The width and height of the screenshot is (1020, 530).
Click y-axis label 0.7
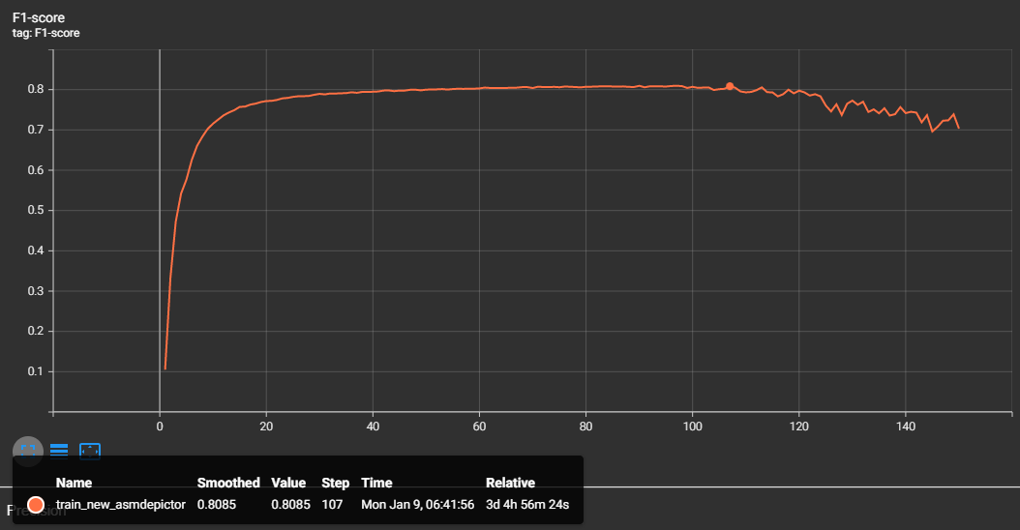click(36, 130)
